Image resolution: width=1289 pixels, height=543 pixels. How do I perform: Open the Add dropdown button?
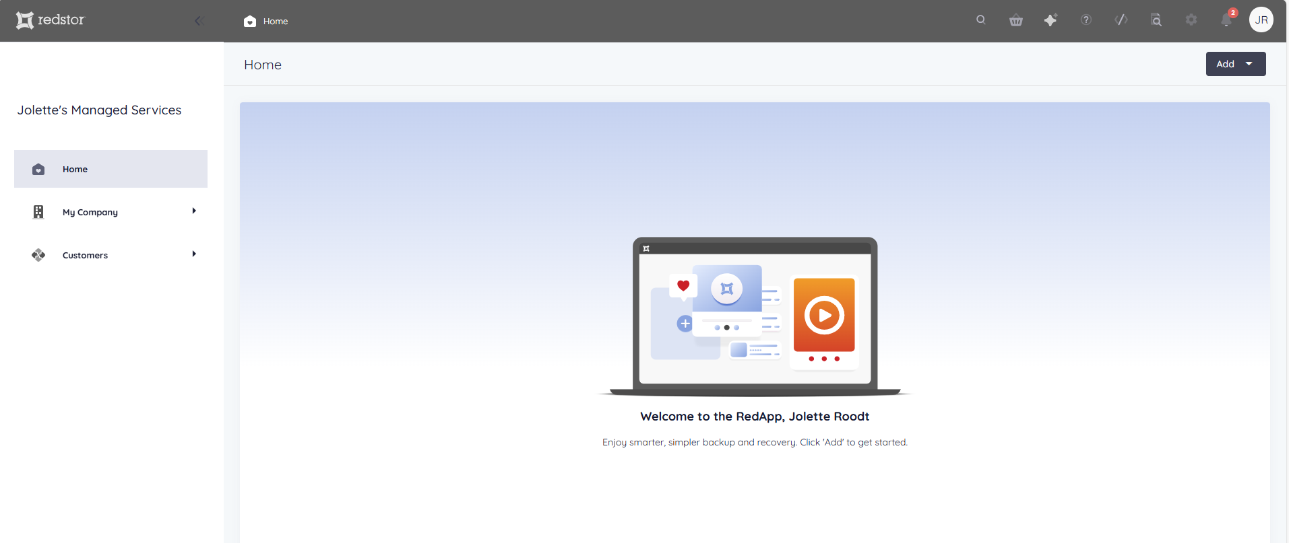(1236, 64)
